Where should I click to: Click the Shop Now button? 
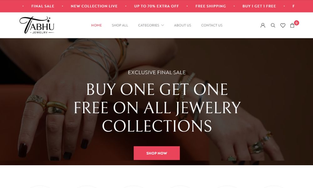click(157, 153)
